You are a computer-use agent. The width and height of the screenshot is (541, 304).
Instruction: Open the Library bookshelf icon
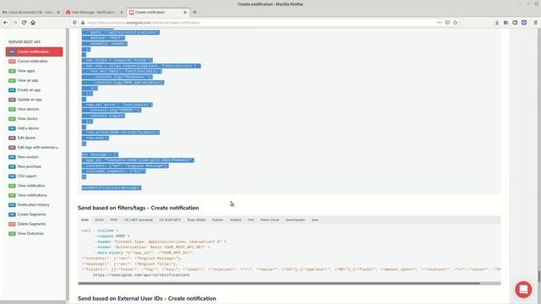click(x=505, y=23)
